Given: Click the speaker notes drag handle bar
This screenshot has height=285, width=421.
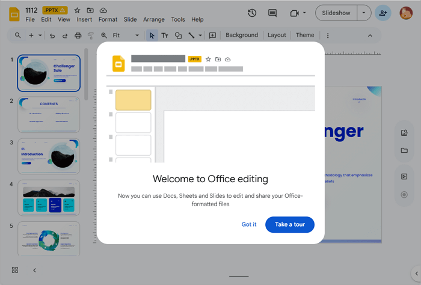Looking at the screenshot, I should 239,276.
